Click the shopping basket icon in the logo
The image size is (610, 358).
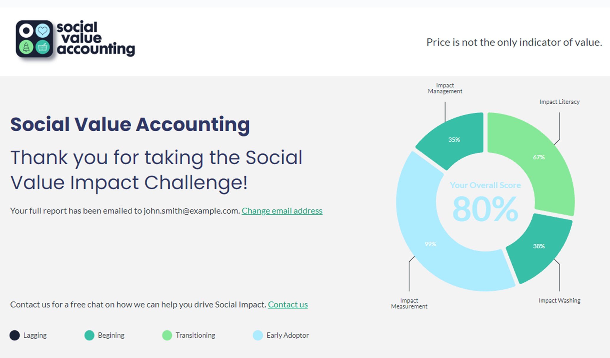[43, 47]
